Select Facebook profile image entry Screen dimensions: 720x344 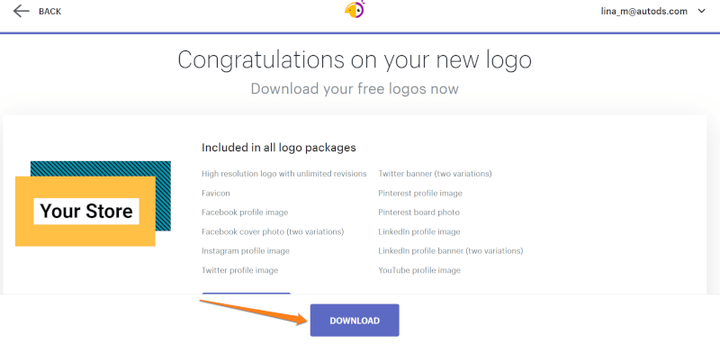[245, 213]
